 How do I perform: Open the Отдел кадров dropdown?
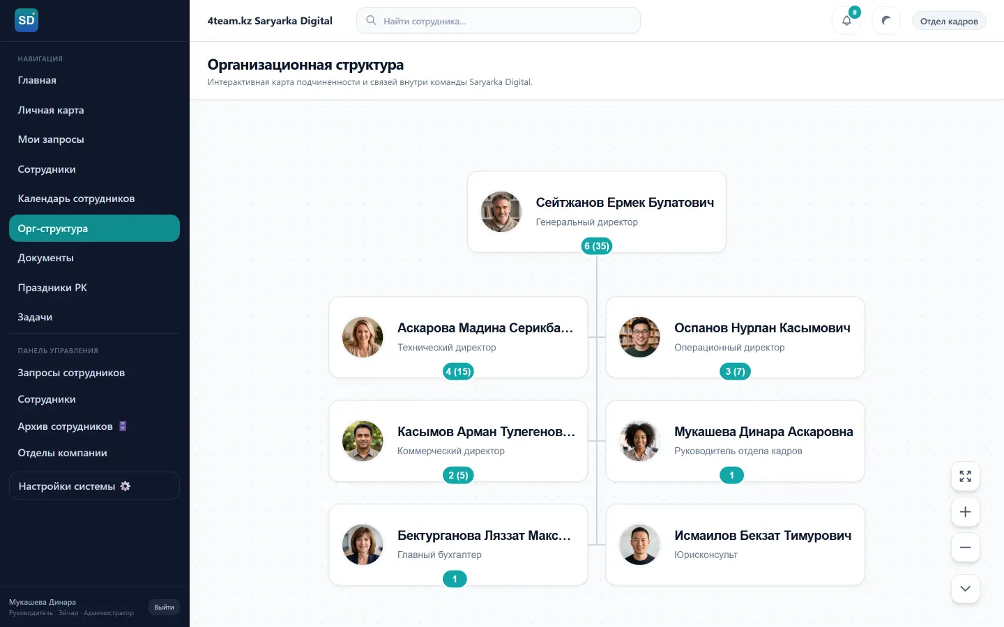[x=949, y=21]
